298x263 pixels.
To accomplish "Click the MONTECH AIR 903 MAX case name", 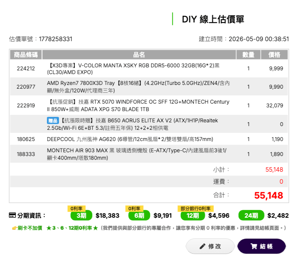I will 137,154.
